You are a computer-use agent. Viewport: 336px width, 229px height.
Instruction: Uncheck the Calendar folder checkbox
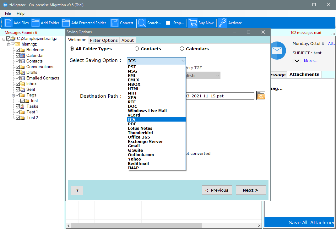[18, 55]
